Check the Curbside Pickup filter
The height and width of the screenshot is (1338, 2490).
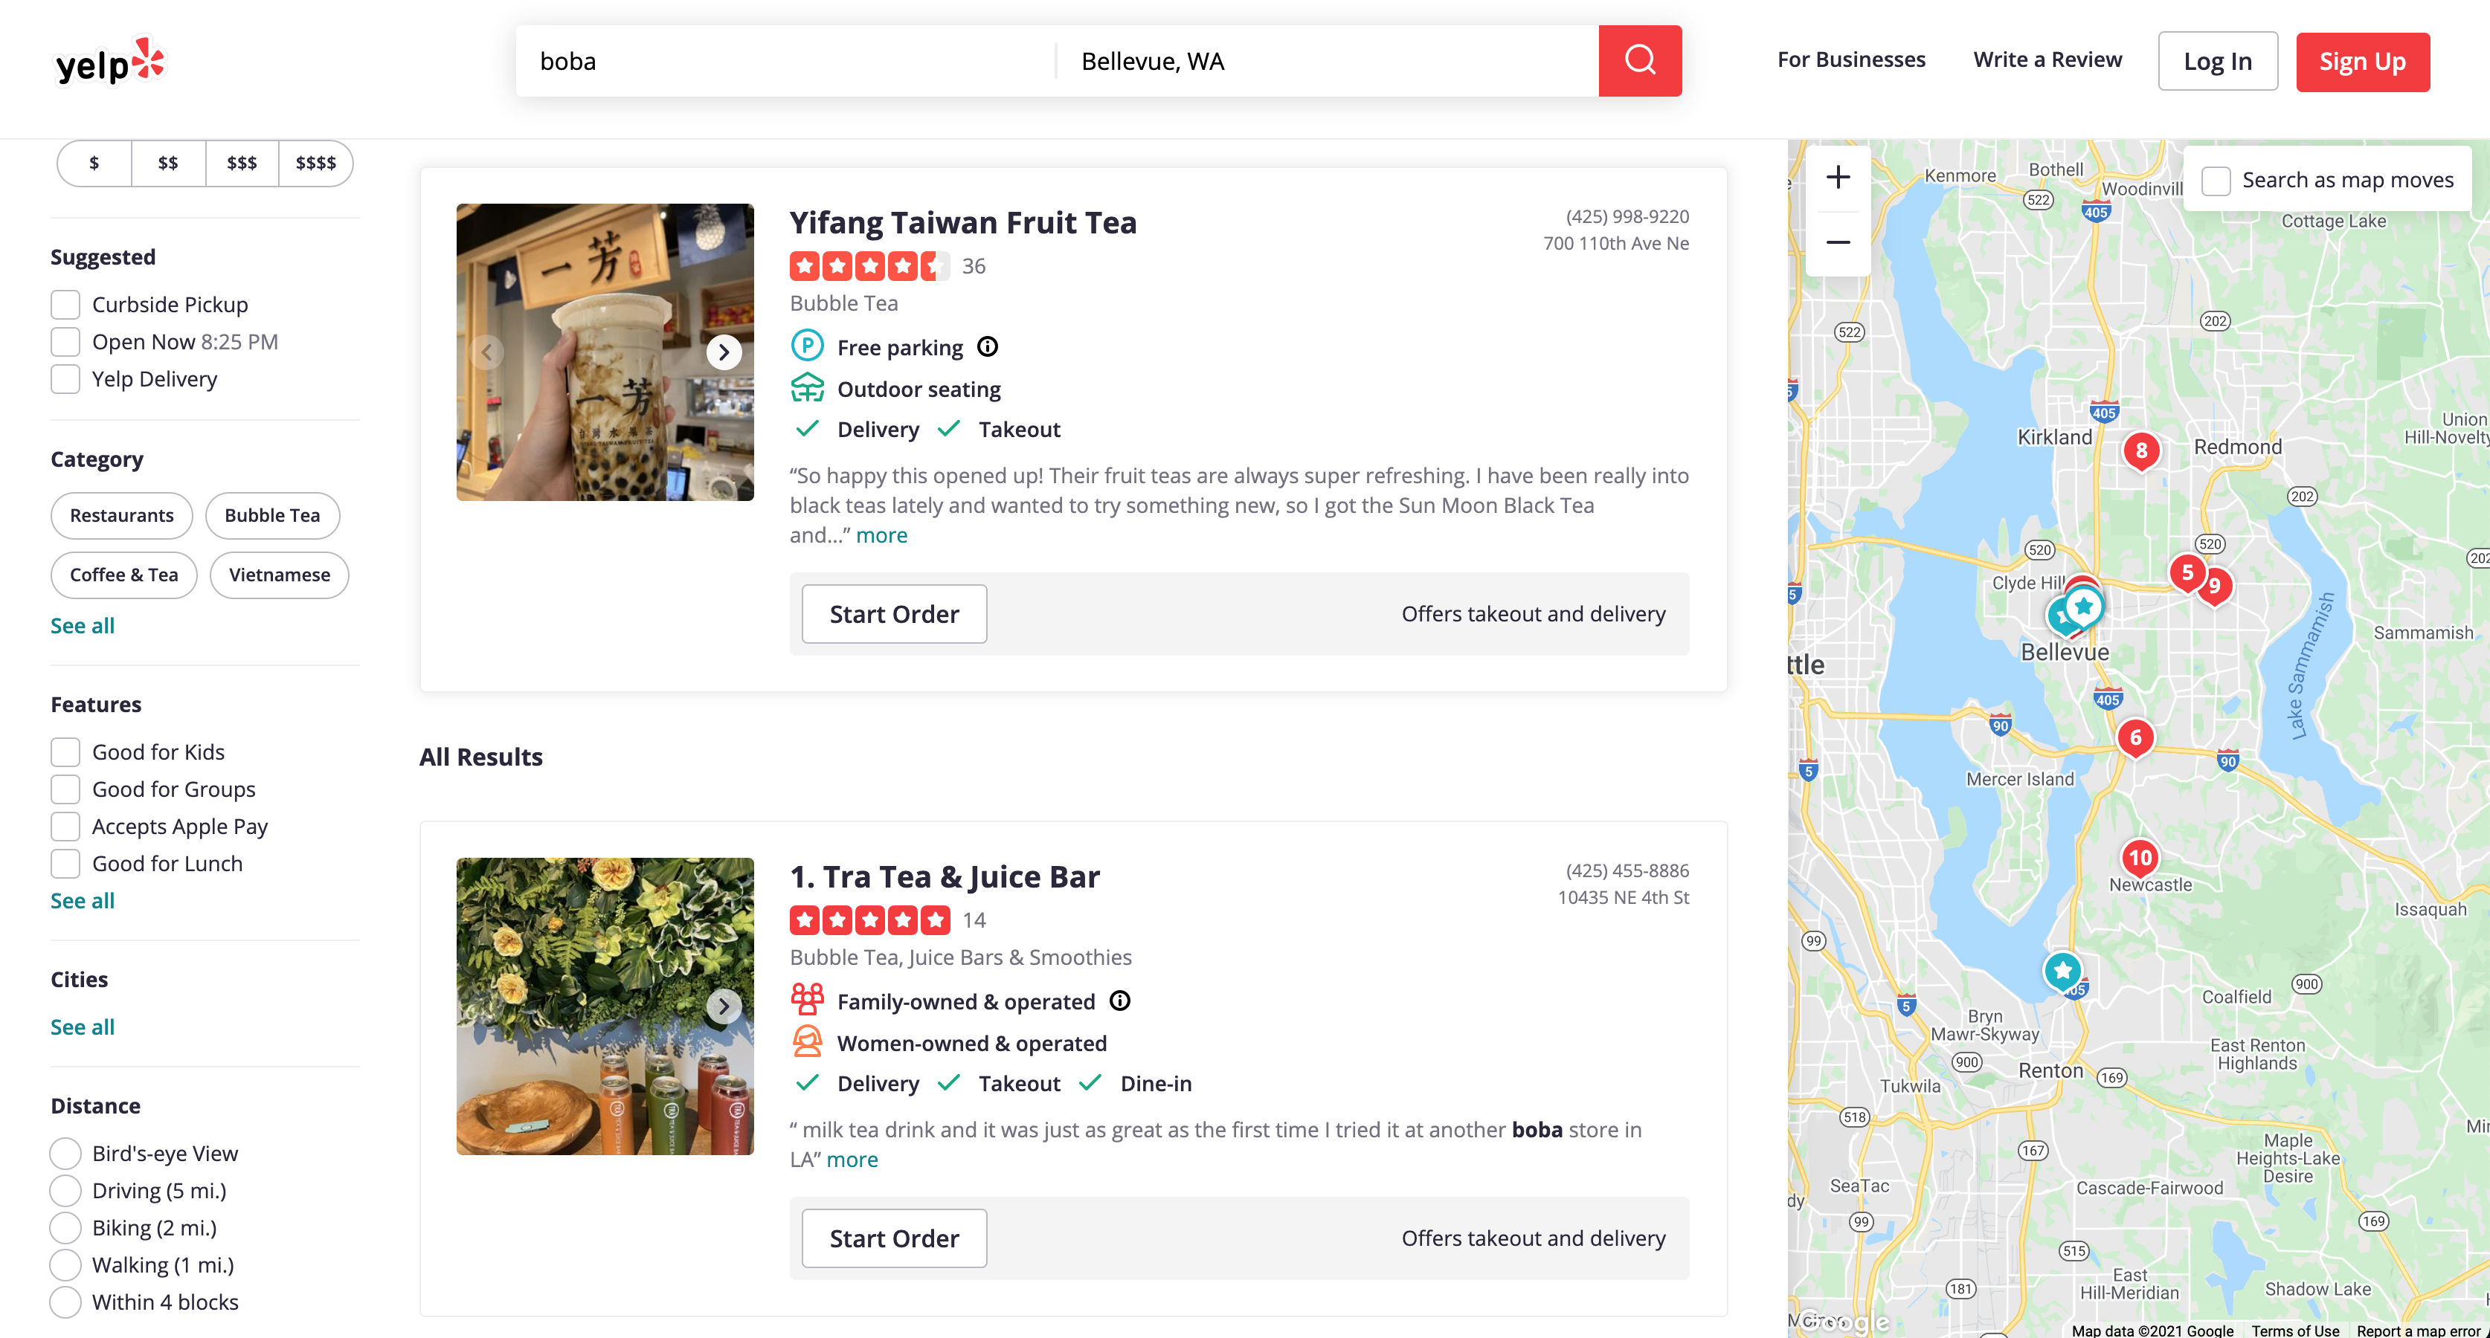click(65, 304)
